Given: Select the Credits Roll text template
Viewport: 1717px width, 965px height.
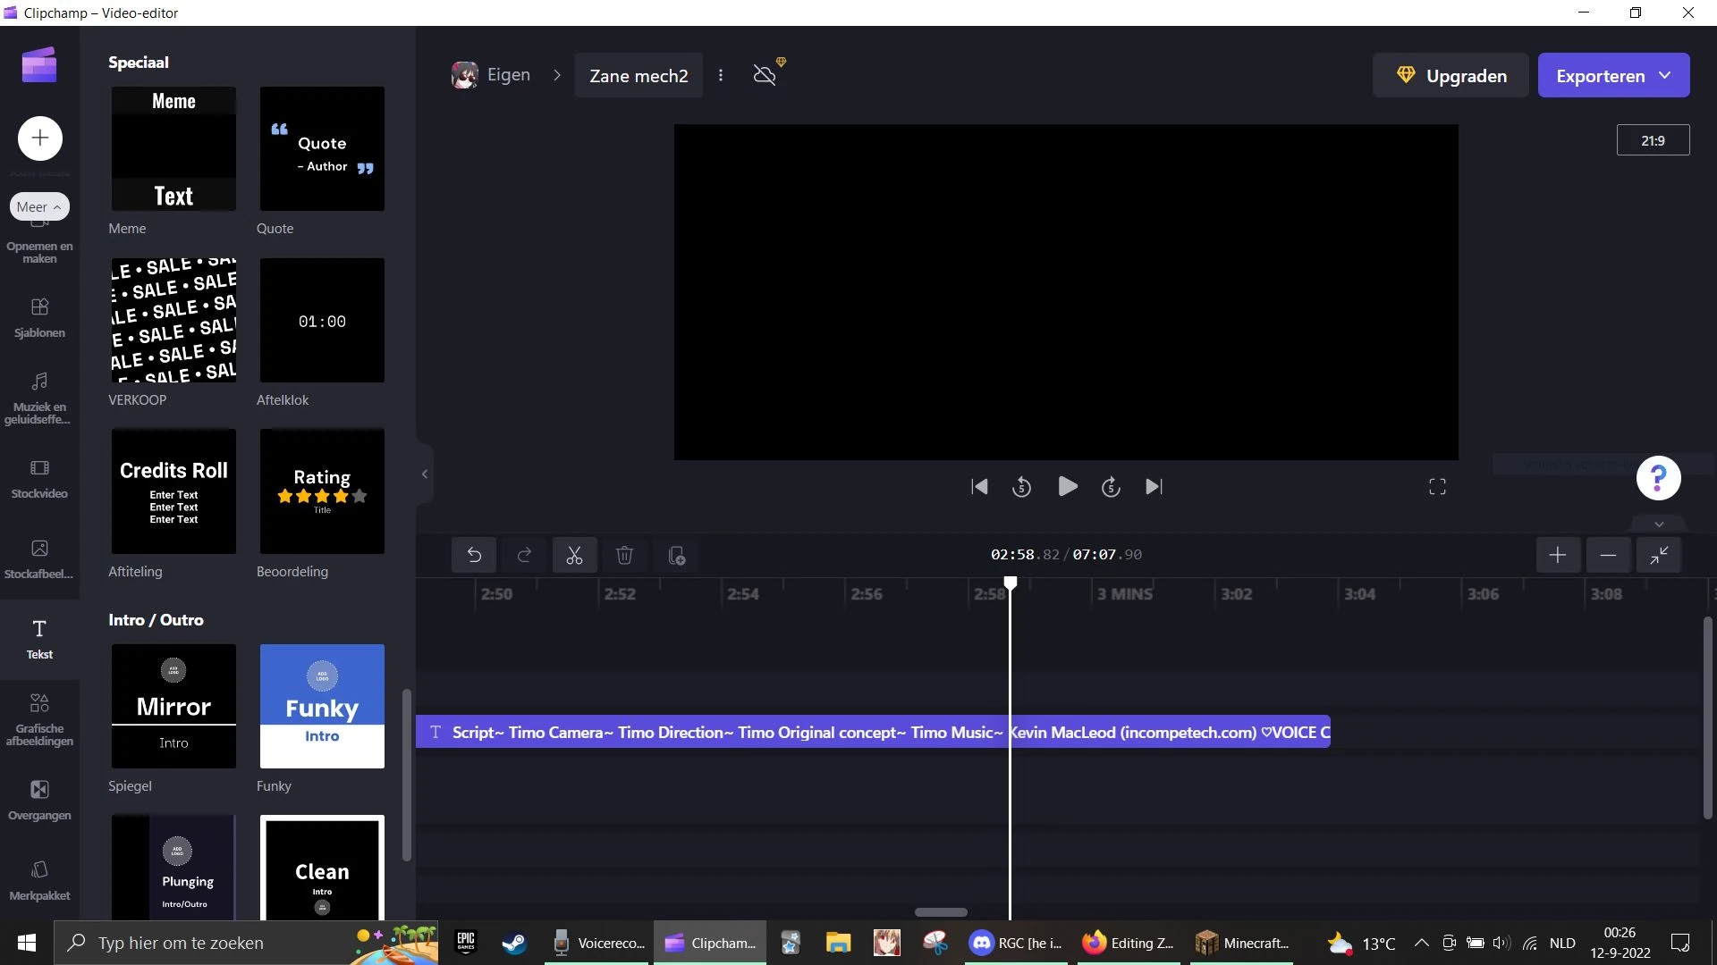Looking at the screenshot, I should coord(173,491).
